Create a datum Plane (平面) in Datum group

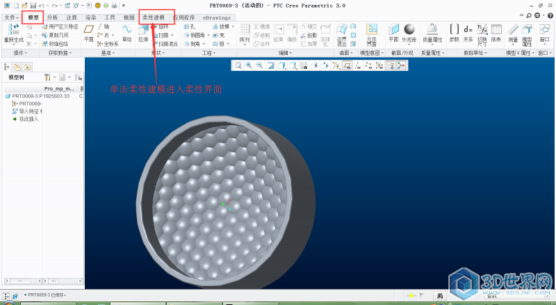pos(89,33)
